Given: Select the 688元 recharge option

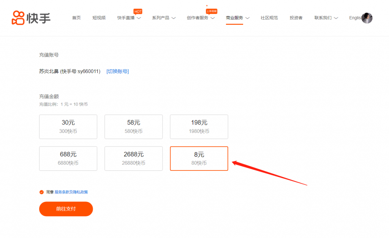Looking at the screenshot, I should 68,158.
